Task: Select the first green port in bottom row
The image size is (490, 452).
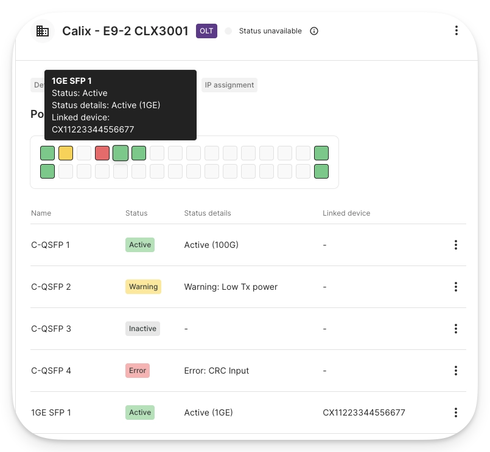Action: coord(47,171)
